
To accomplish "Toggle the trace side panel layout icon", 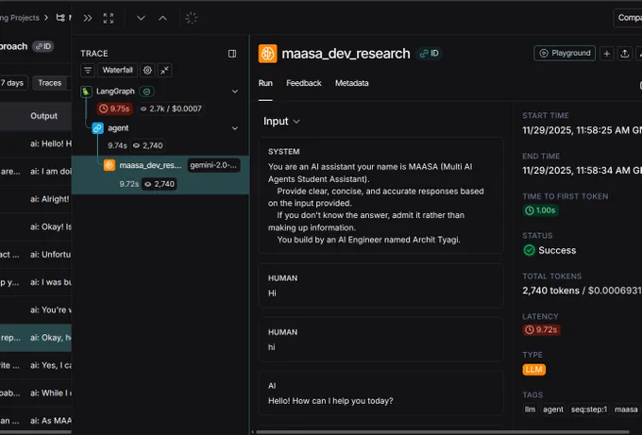I will (232, 54).
